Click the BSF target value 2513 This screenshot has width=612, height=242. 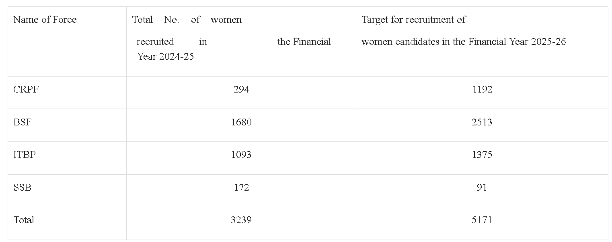point(482,122)
